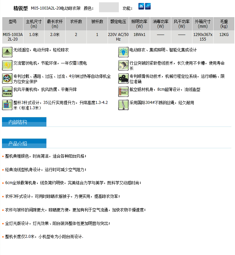This screenshot has width=235, height=255.
Task: Open the 内部结构 section tab
Action: tap(24, 122)
